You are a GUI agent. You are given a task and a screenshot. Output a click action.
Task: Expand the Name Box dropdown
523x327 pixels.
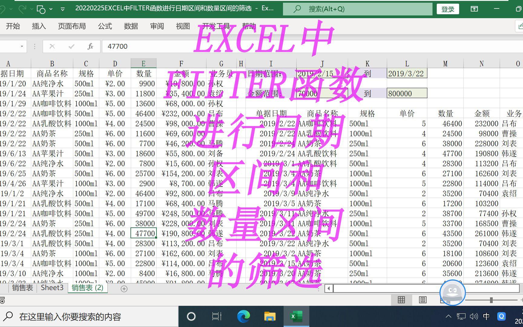tap(22, 46)
